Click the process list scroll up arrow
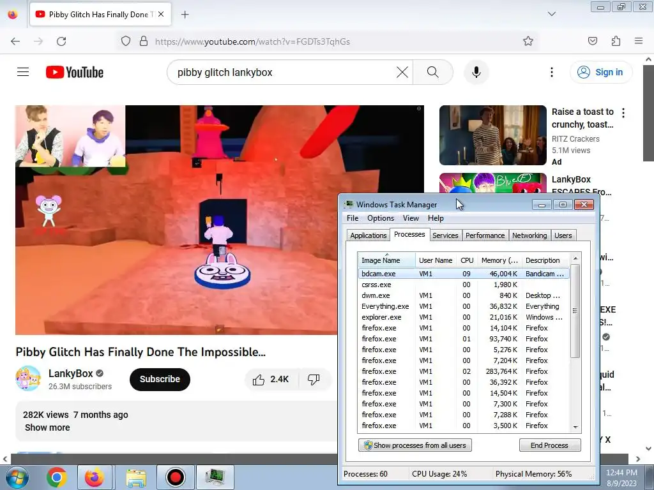Viewport: 654px width, 490px height. coord(575,259)
